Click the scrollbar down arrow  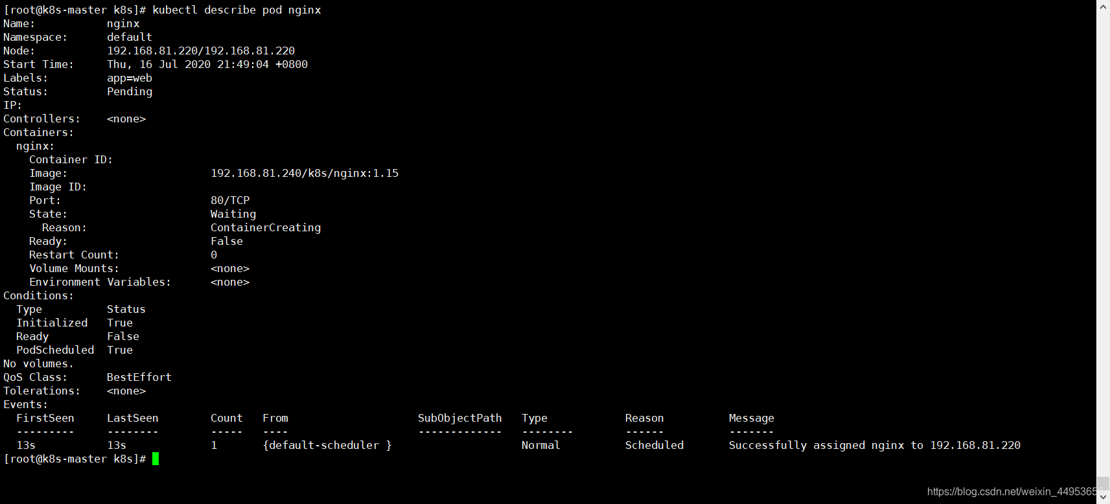point(1103,497)
